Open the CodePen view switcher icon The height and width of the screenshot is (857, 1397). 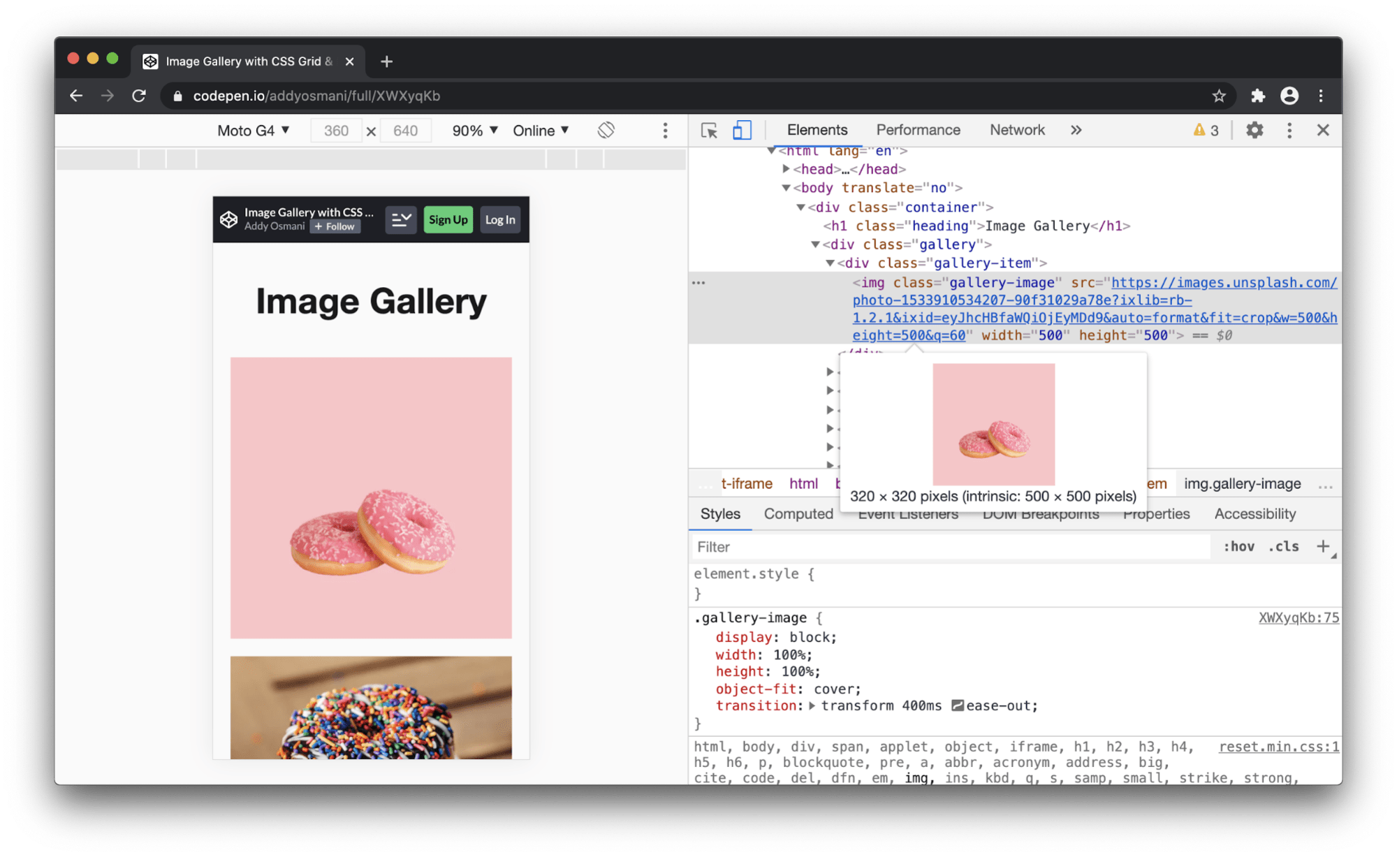coord(401,220)
